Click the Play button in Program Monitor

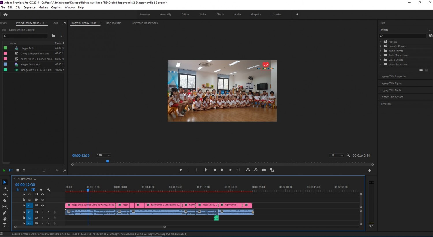point(222,170)
